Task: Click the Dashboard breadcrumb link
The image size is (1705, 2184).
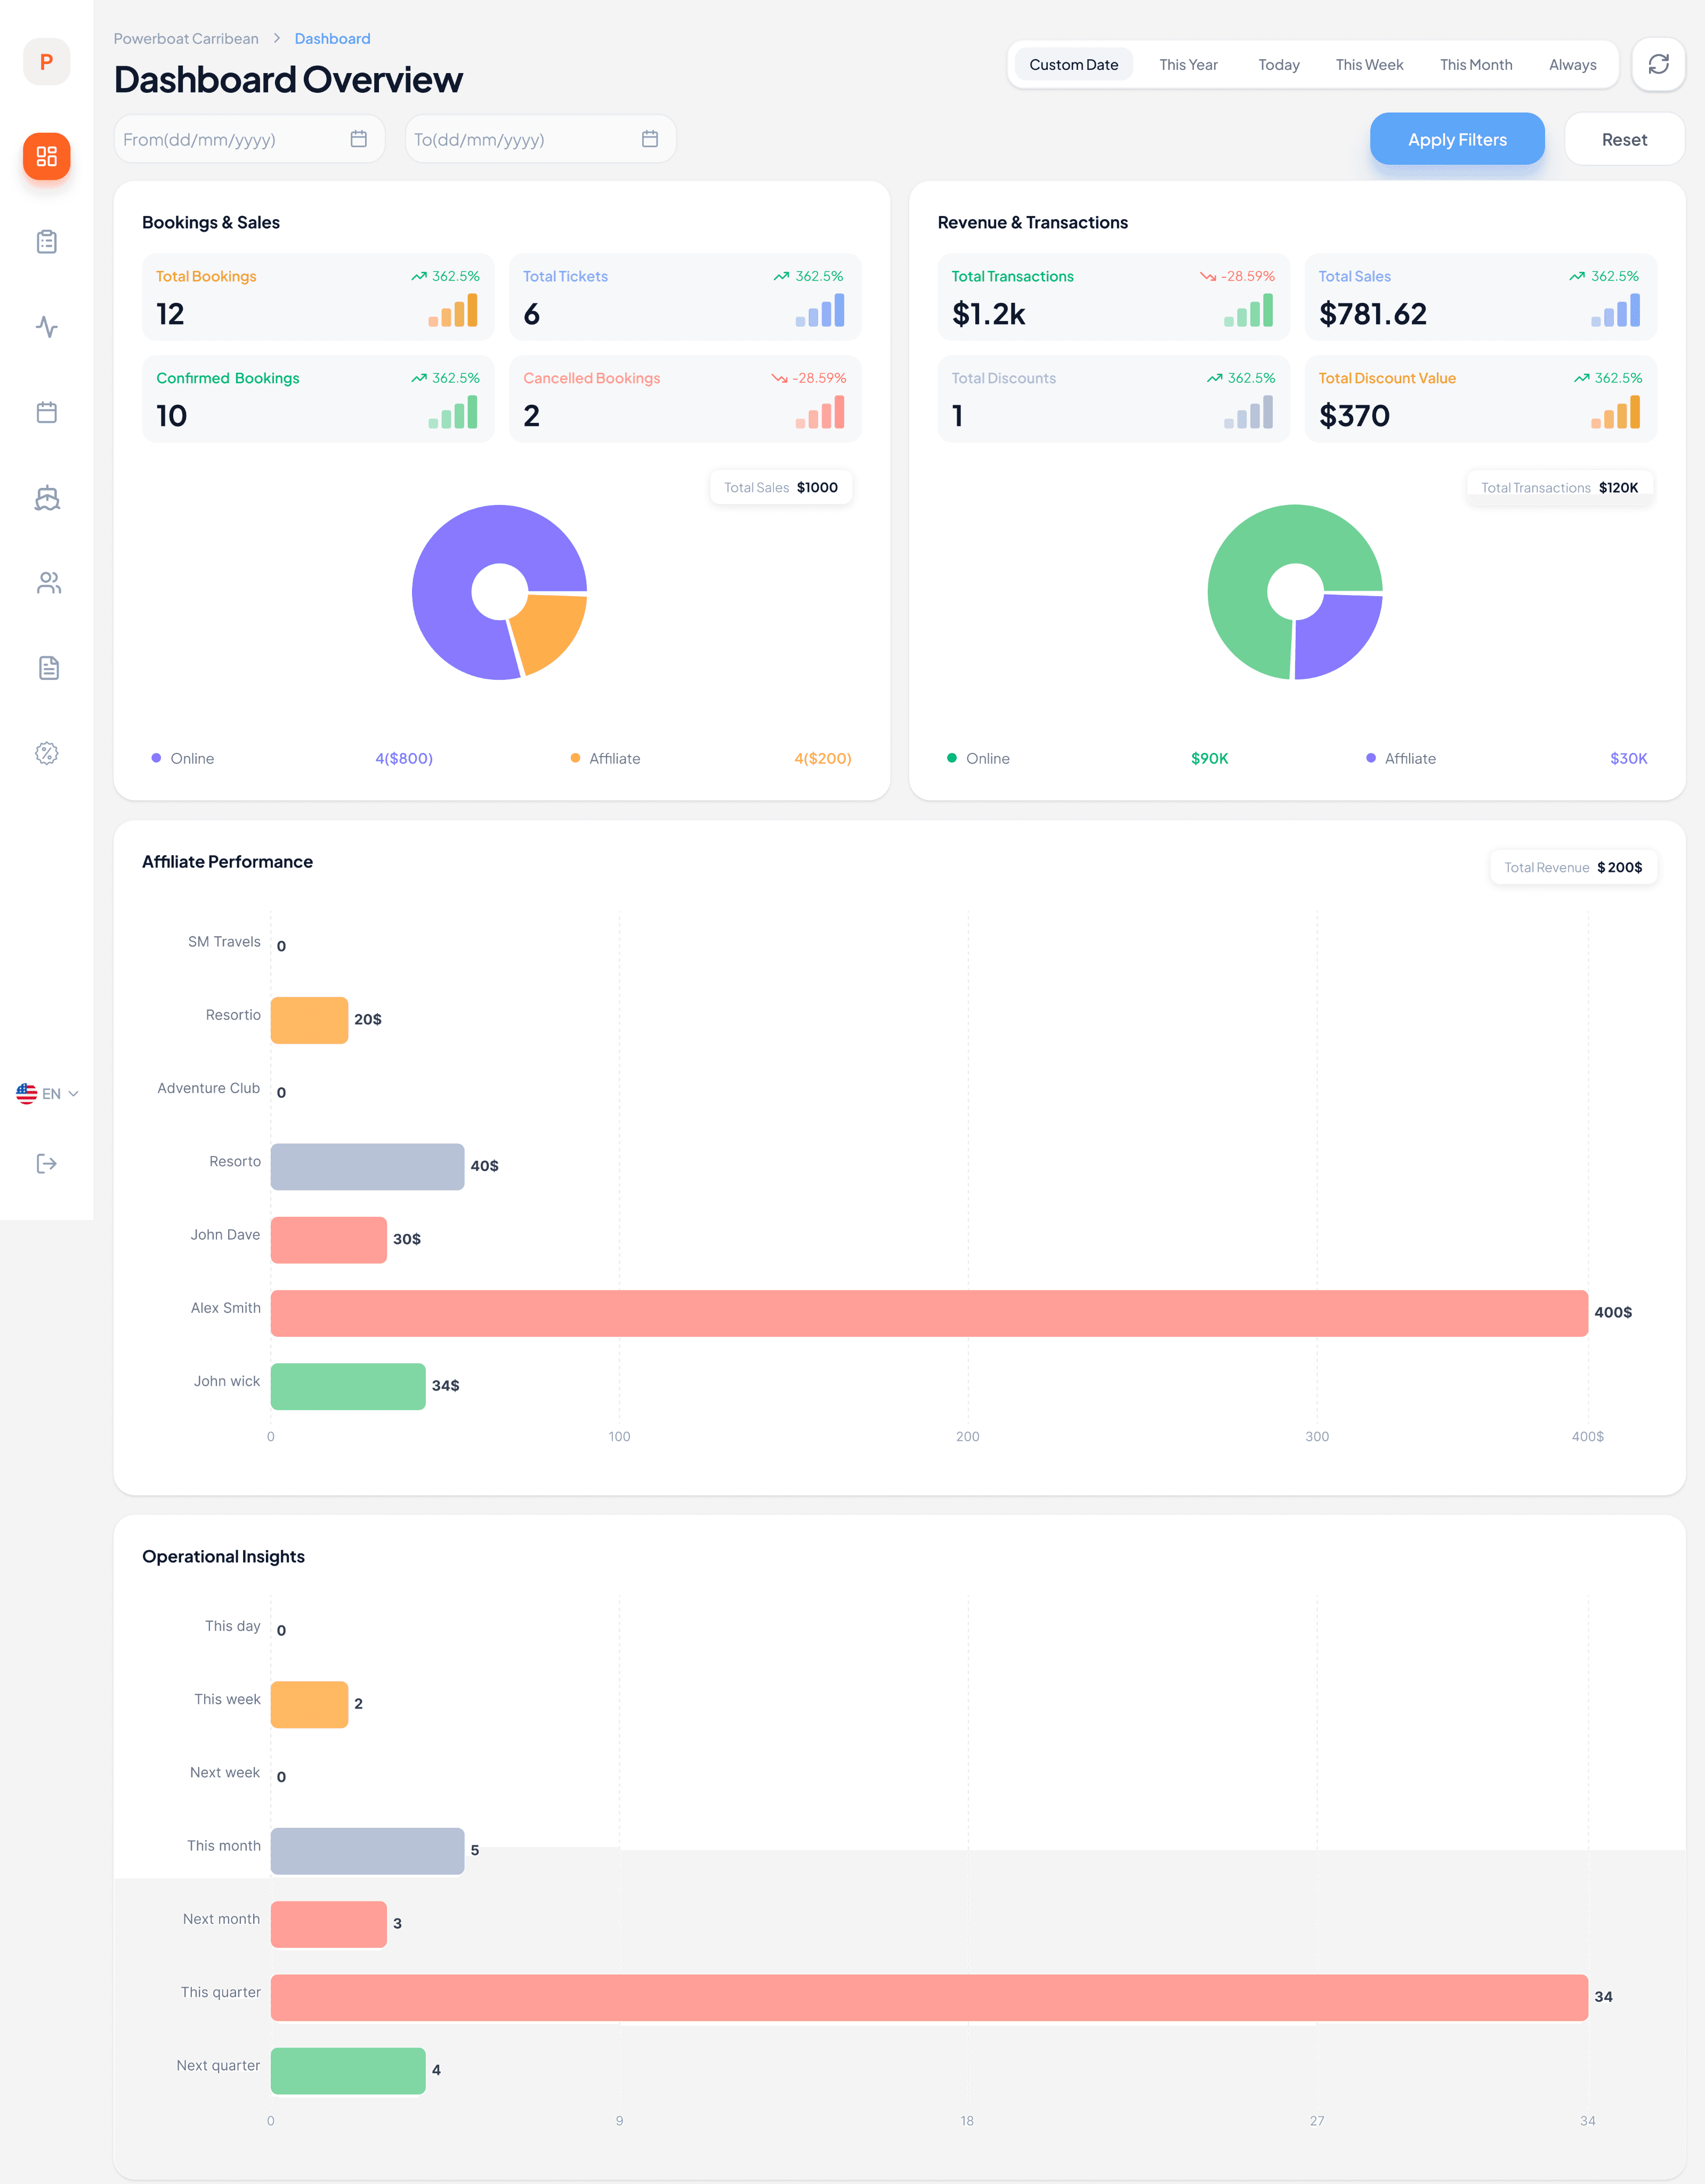Action: [332, 38]
